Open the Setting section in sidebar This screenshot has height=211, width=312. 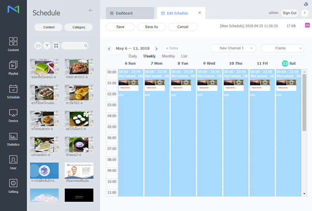click(13, 186)
